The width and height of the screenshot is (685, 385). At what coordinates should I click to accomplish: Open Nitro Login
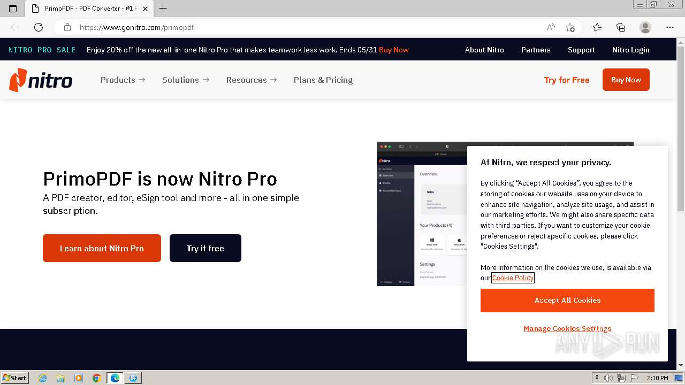630,50
